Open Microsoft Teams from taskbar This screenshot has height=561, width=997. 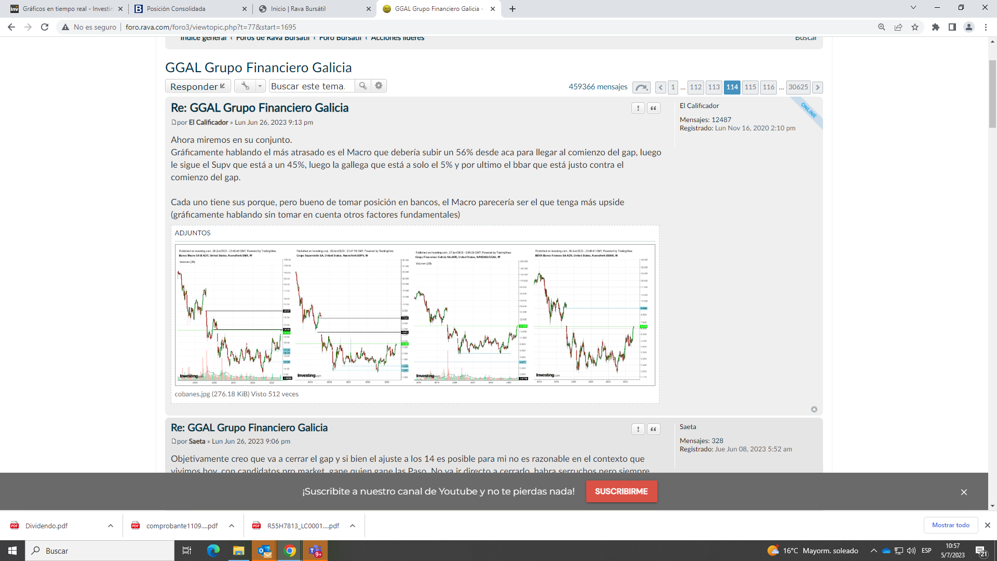tap(315, 551)
